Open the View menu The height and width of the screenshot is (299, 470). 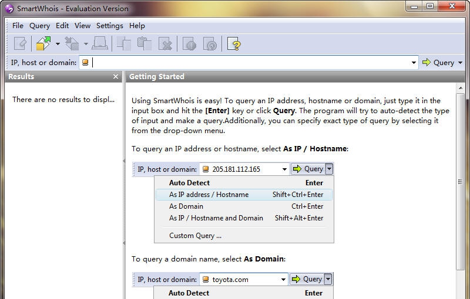82,26
